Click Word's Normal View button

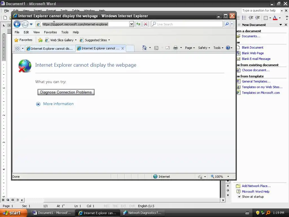pos(3,200)
